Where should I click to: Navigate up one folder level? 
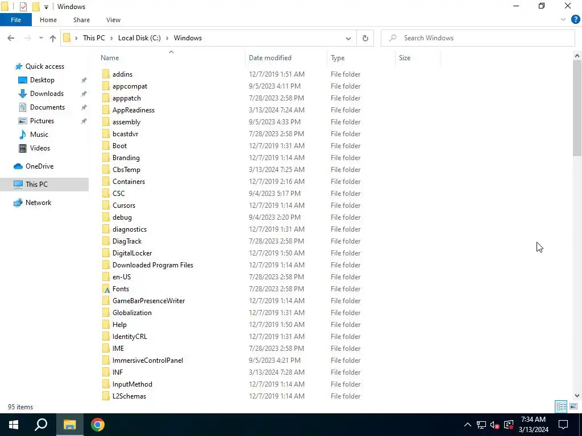tap(53, 38)
